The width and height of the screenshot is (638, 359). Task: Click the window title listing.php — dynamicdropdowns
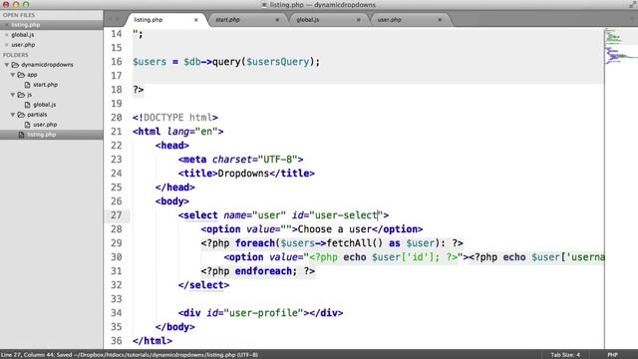(x=322, y=5)
